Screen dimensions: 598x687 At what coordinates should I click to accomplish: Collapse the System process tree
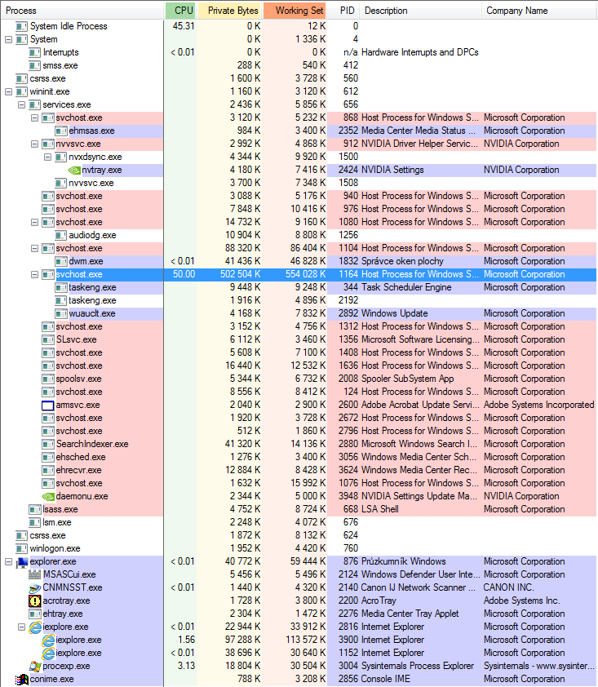point(8,39)
